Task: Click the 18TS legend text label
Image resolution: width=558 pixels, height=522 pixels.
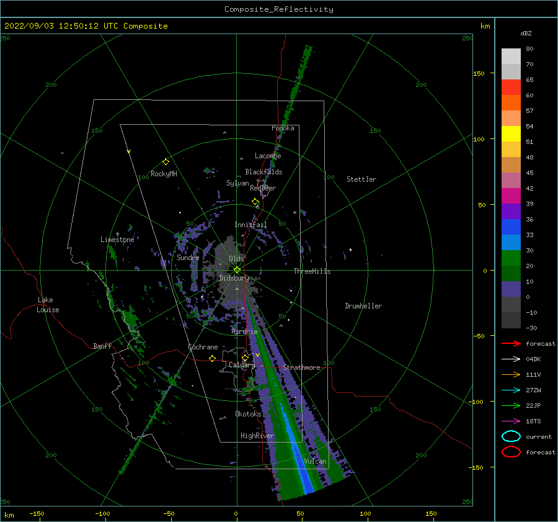Action: coord(533,421)
